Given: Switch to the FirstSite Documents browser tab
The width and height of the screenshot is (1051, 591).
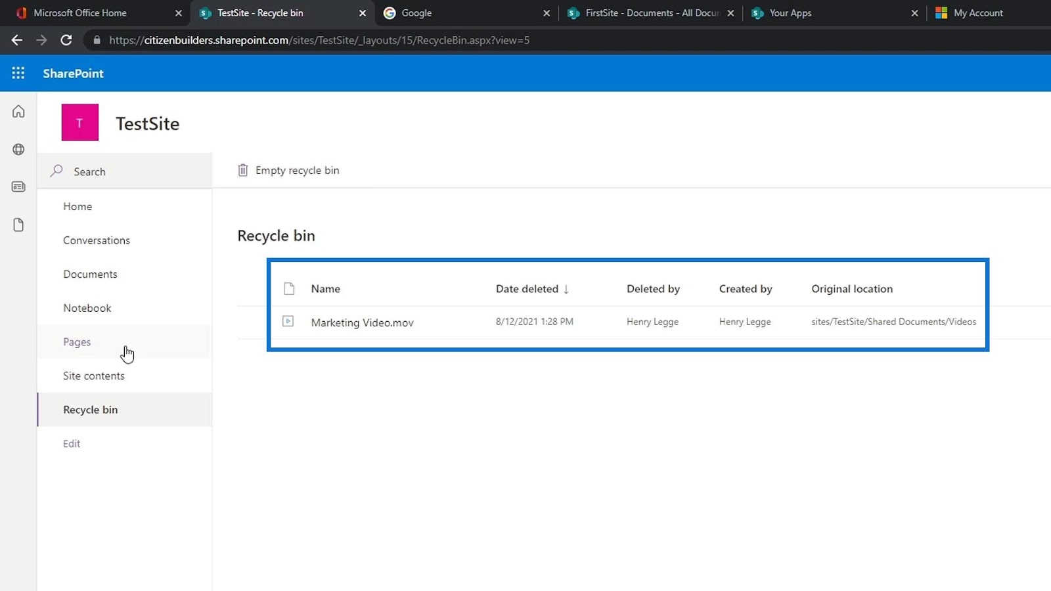Looking at the screenshot, I should tap(650, 13).
